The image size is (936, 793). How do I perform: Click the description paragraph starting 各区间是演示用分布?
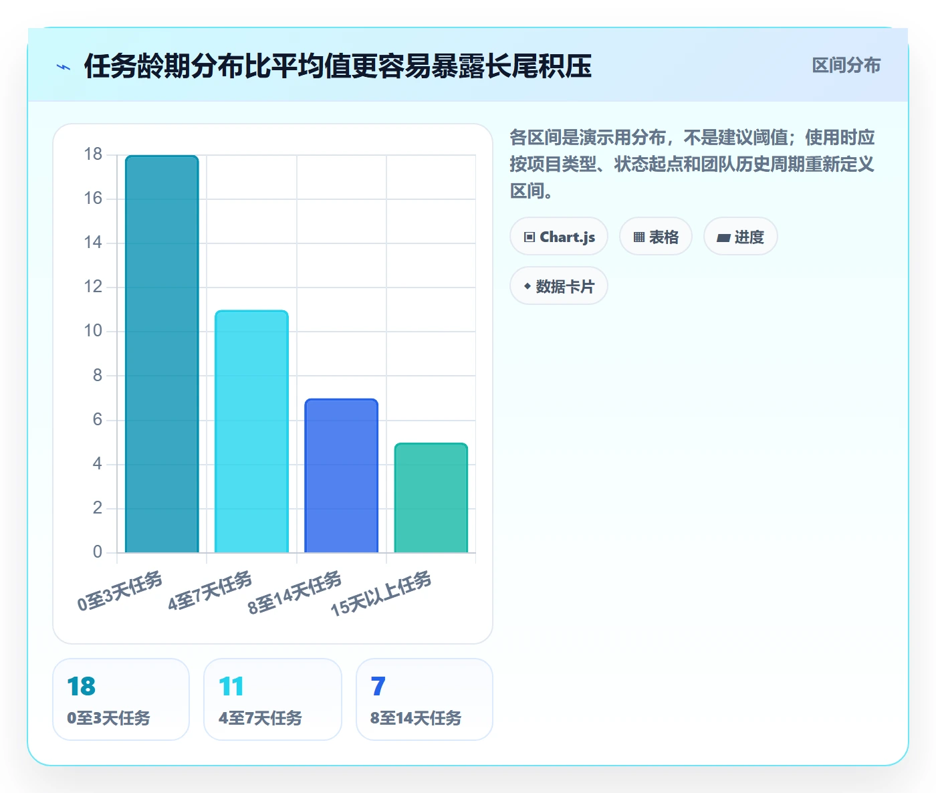(x=692, y=164)
